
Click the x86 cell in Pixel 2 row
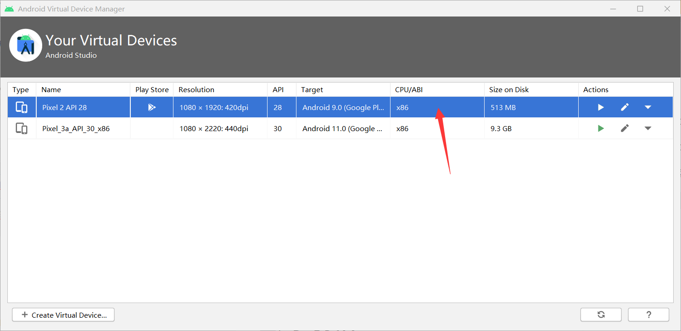point(437,107)
